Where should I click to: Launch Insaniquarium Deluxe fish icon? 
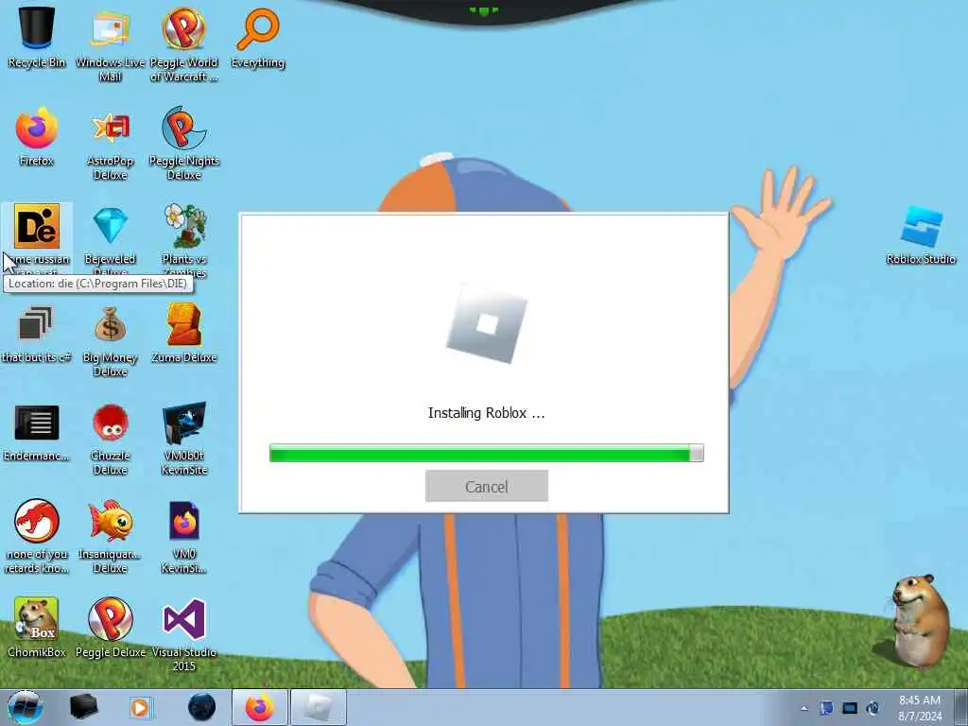pos(110,537)
